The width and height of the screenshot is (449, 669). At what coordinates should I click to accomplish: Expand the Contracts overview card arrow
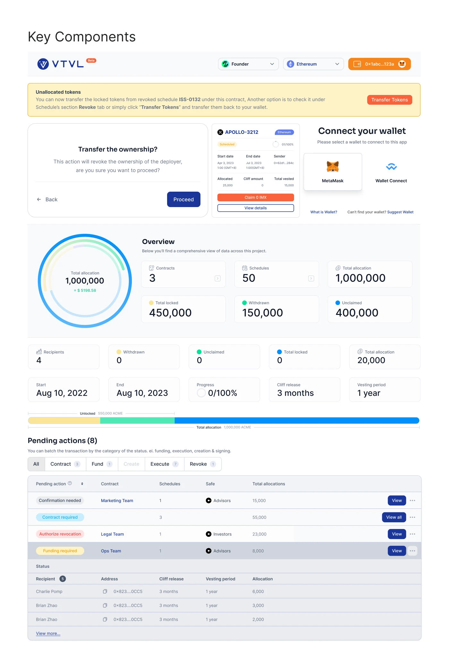[218, 278]
